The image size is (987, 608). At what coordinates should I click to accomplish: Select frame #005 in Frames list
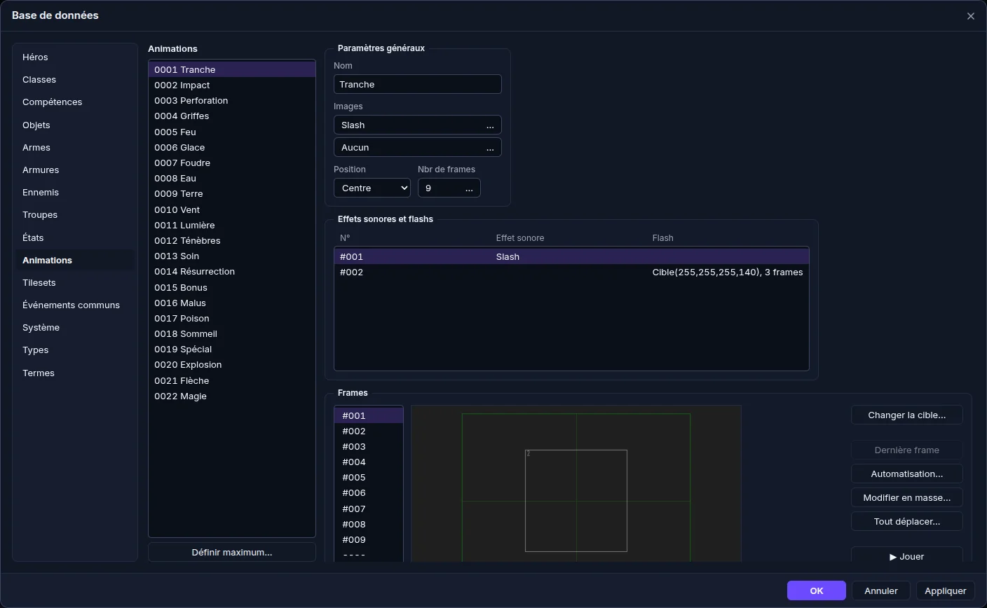(369, 477)
